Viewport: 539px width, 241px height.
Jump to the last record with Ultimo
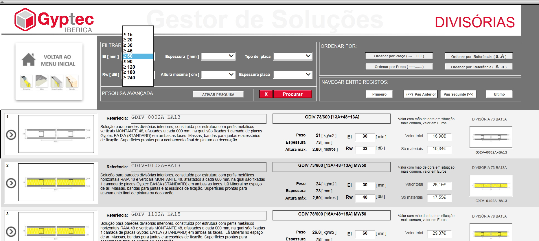coord(499,94)
